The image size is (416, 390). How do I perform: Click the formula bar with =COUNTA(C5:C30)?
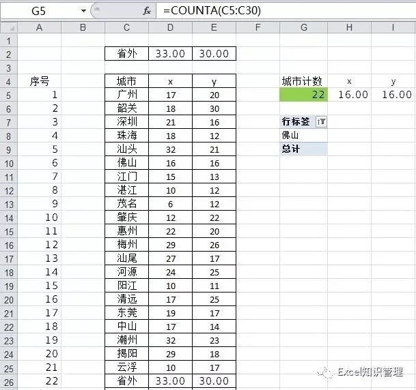pyautogui.click(x=286, y=11)
